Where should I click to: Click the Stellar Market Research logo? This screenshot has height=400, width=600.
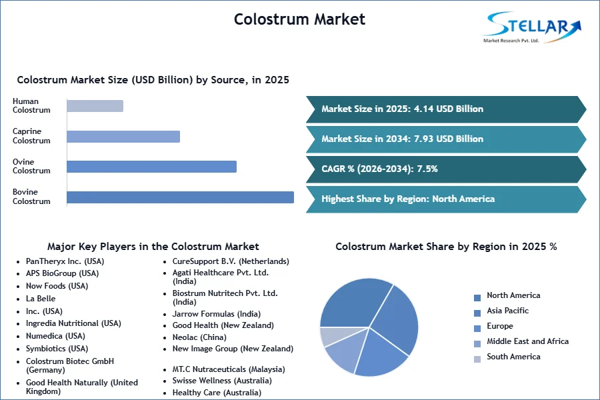click(x=532, y=27)
